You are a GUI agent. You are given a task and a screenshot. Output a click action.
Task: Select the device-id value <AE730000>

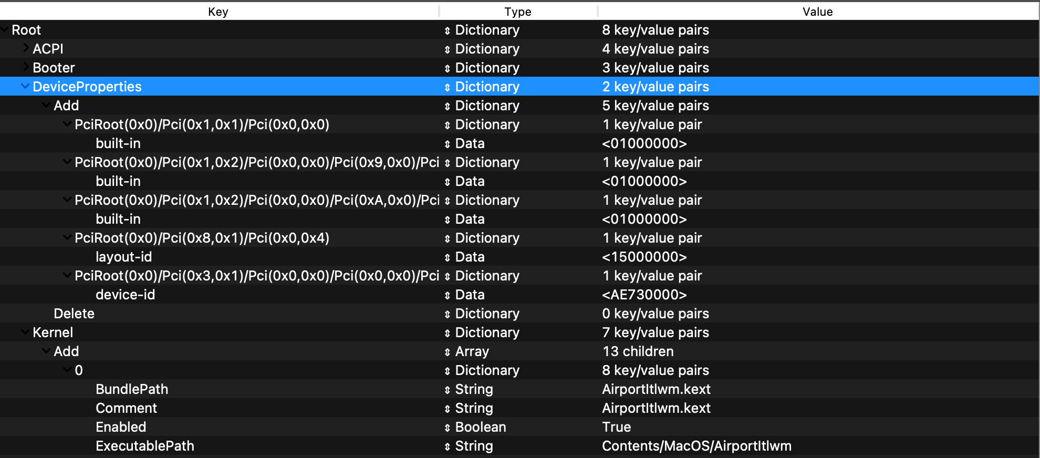point(644,295)
